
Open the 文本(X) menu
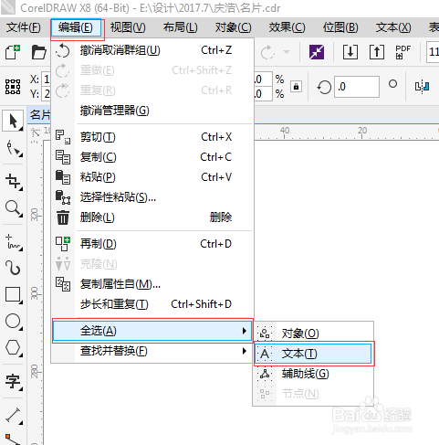click(x=393, y=27)
